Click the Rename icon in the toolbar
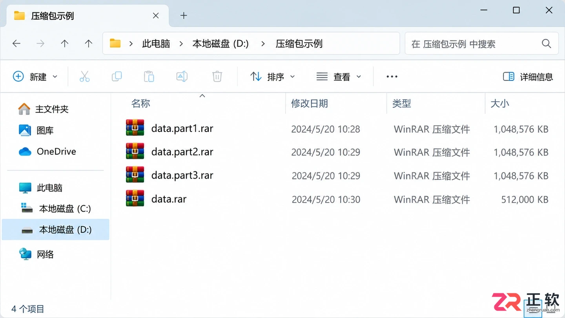The width and height of the screenshot is (565, 318). [x=182, y=77]
